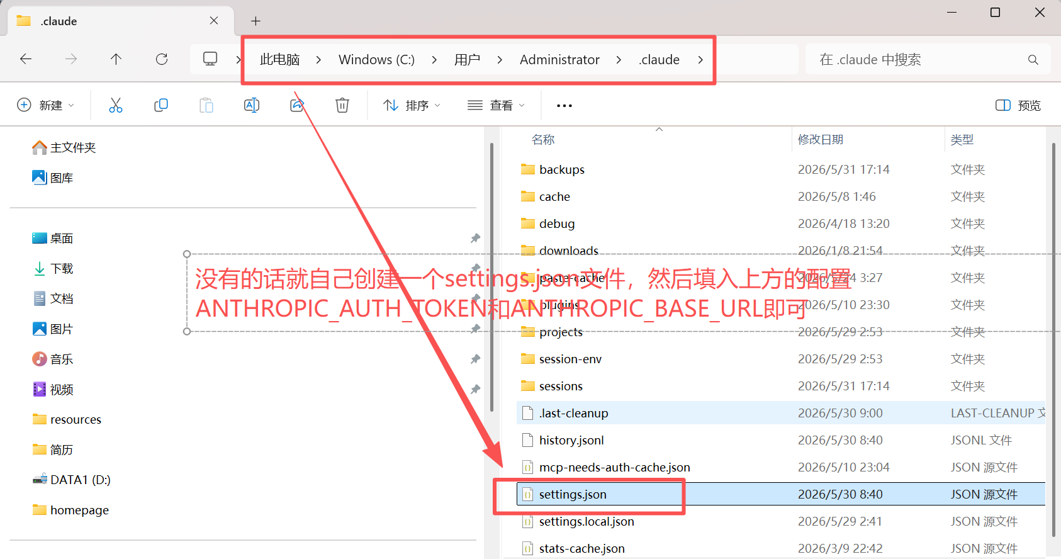Refresh the current folder view
Image resolution: width=1061 pixels, height=559 pixels.
point(162,59)
